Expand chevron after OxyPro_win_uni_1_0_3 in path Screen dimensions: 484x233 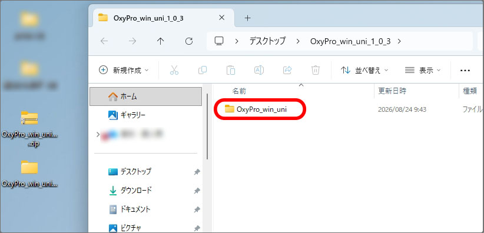(399, 41)
